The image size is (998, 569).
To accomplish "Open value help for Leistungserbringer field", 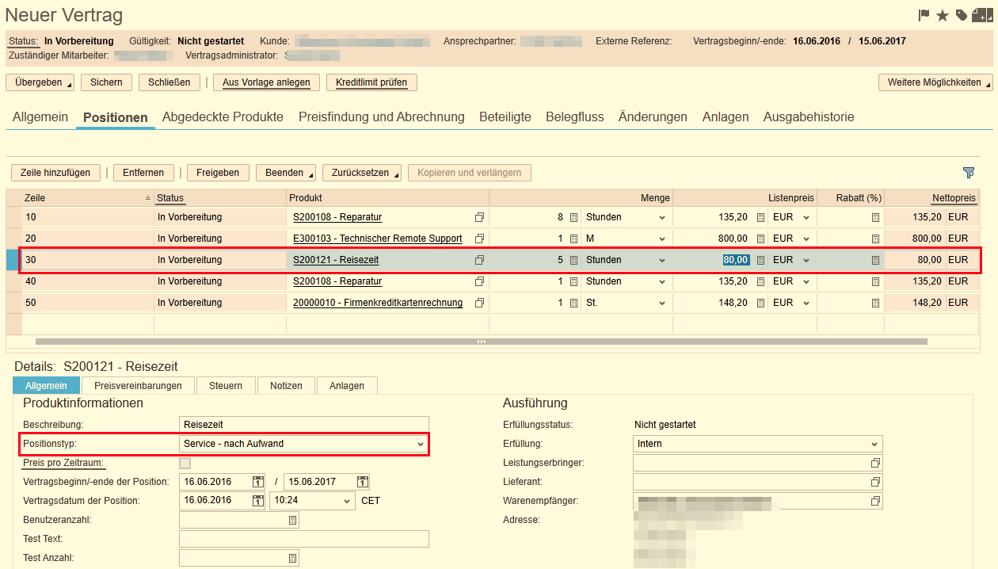I will coord(875,463).
